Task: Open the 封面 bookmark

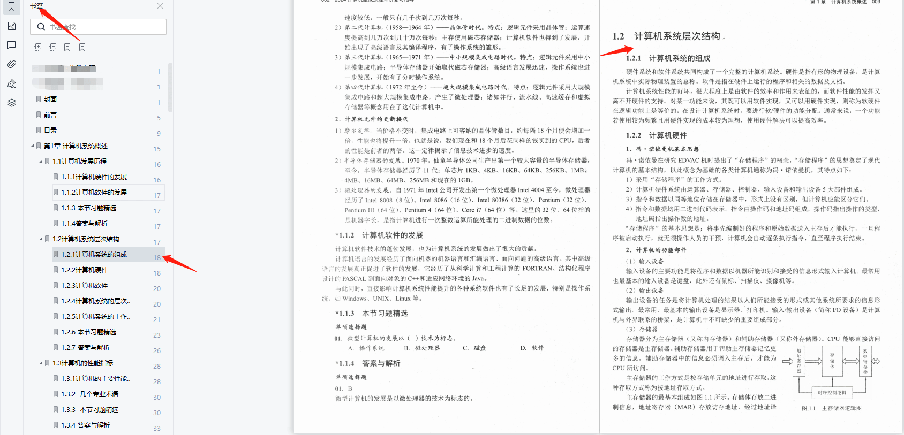Action: [50, 100]
